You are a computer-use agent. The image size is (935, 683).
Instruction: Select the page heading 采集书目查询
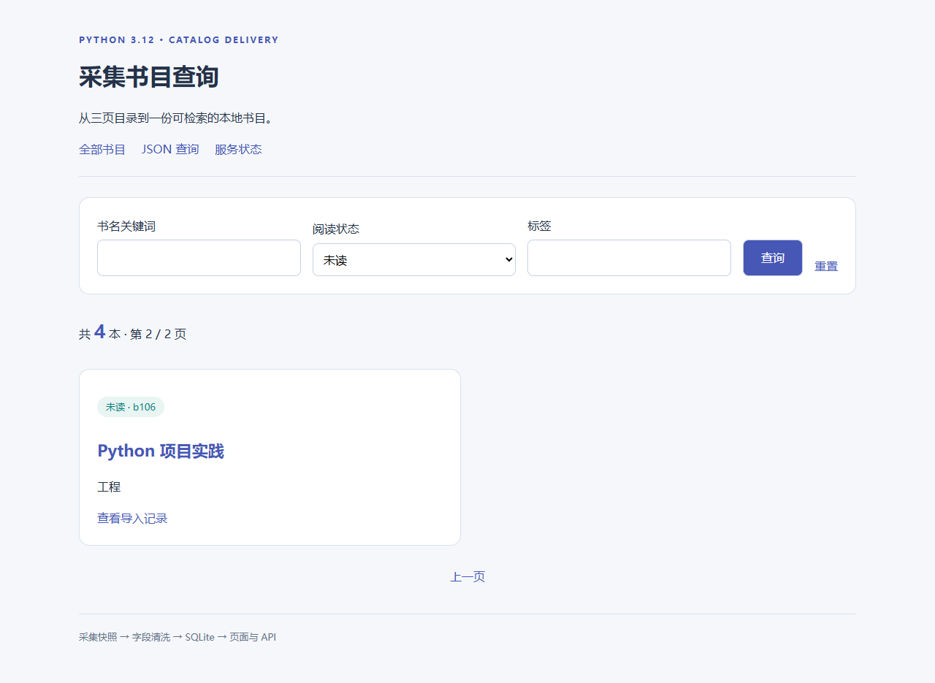[149, 77]
